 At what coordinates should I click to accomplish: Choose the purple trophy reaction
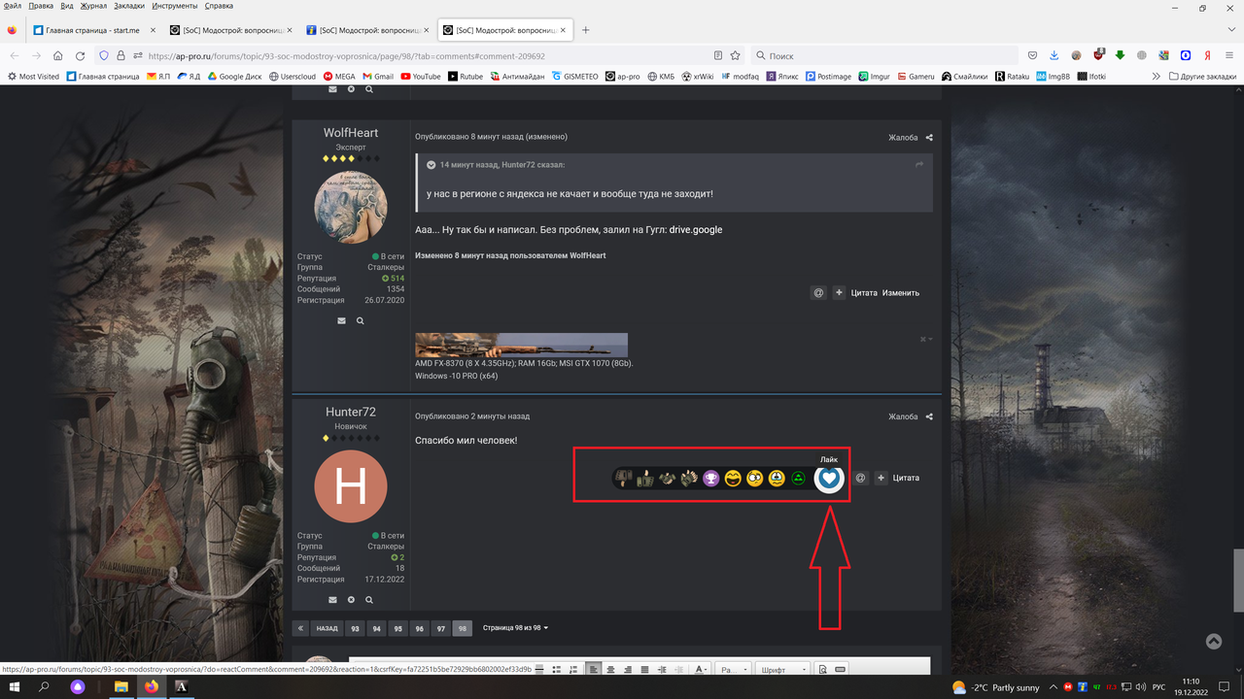pyautogui.click(x=711, y=478)
